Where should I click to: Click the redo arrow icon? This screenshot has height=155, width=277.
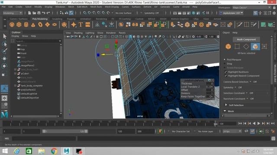(x=48, y=13)
